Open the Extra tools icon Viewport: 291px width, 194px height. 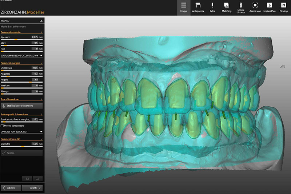pyautogui.click(x=212, y=8)
